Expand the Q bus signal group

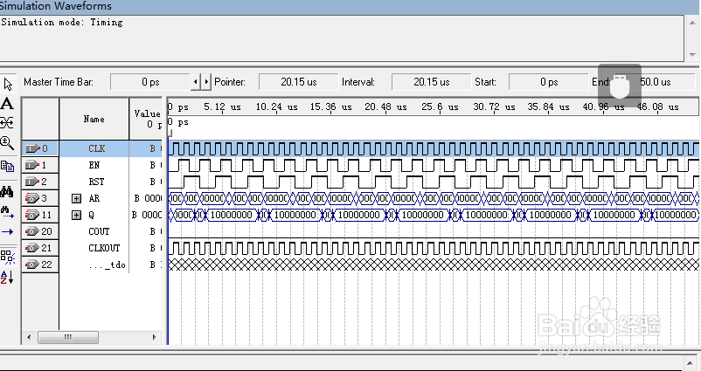tap(76, 216)
